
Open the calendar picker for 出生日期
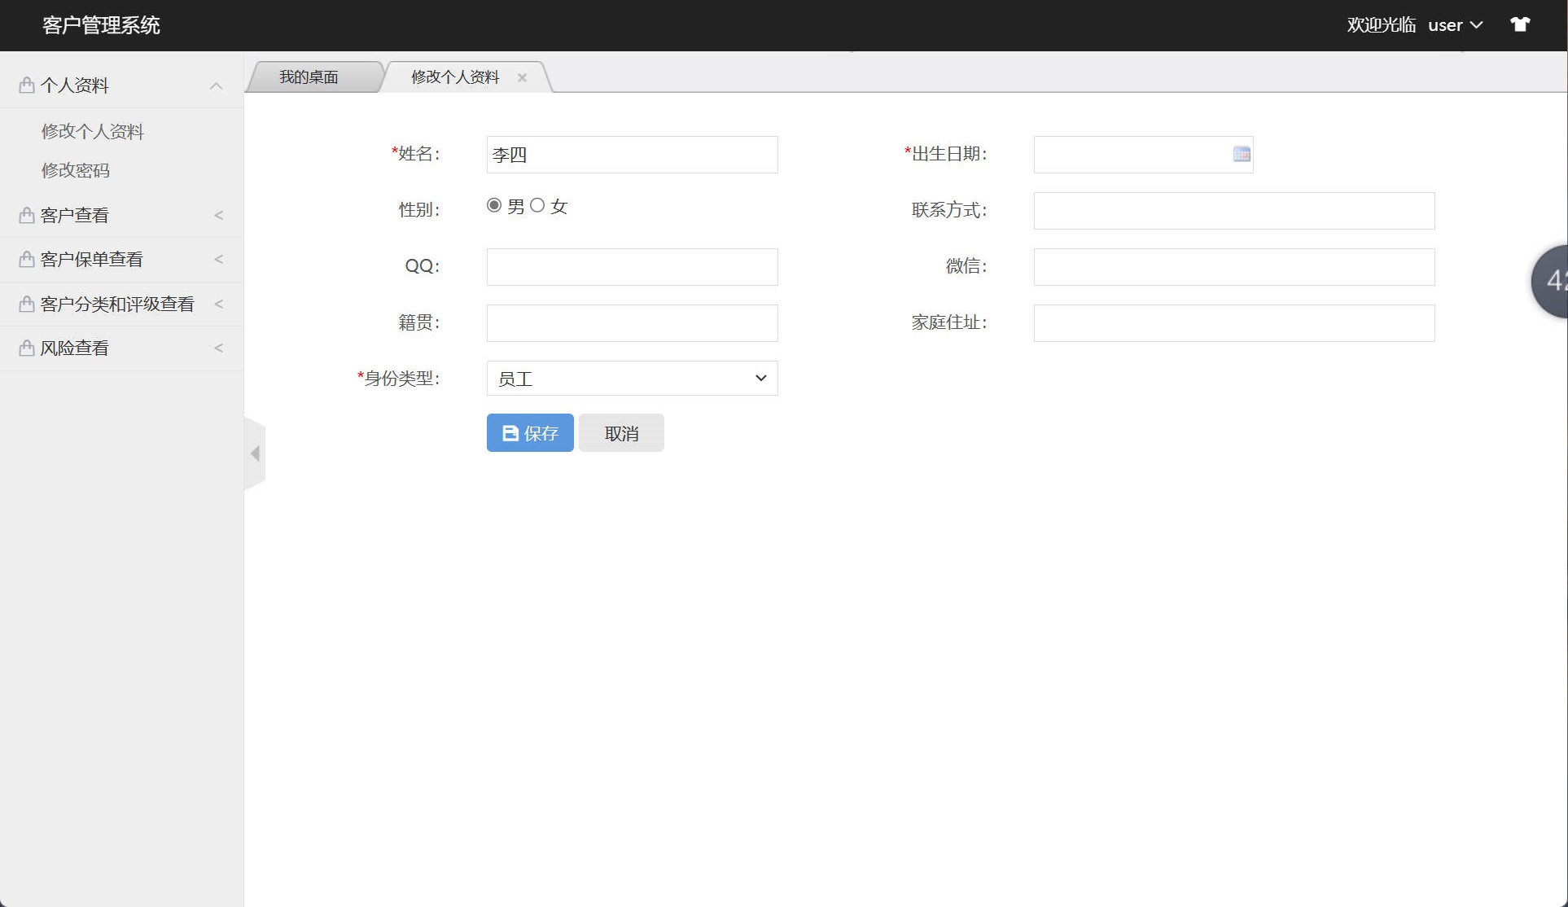[1240, 154]
